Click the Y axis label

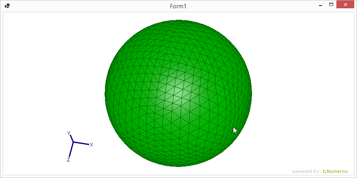[69, 133]
